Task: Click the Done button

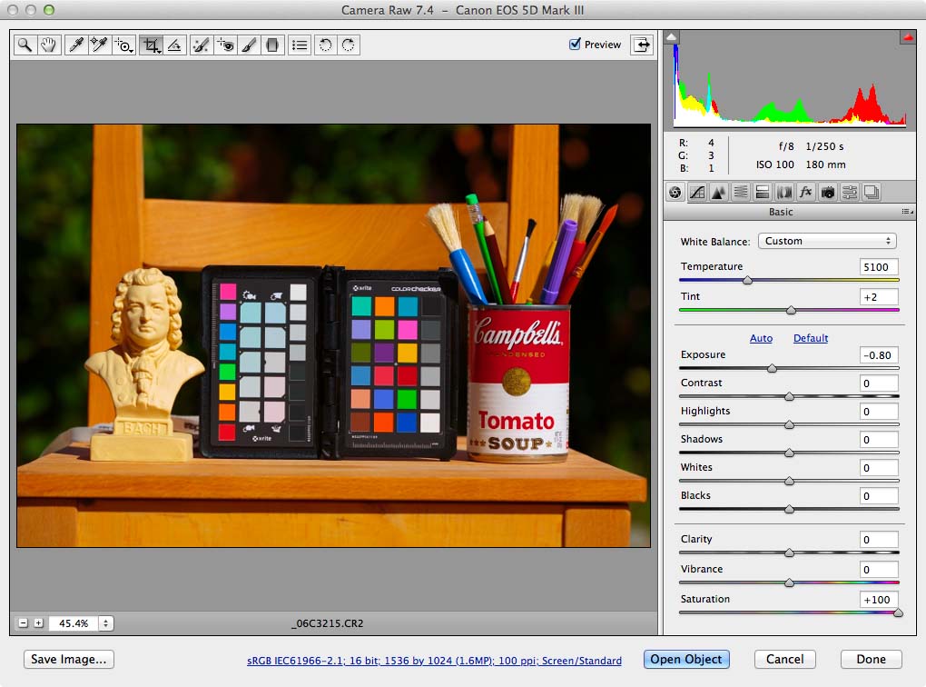Action: click(872, 659)
